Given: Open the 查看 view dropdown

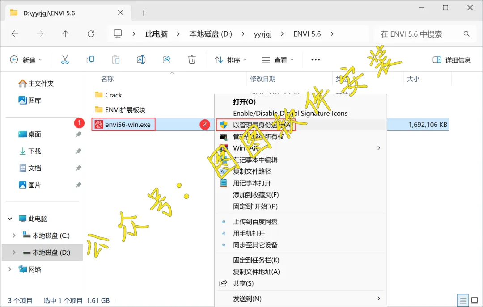Looking at the screenshot, I should [x=278, y=60].
